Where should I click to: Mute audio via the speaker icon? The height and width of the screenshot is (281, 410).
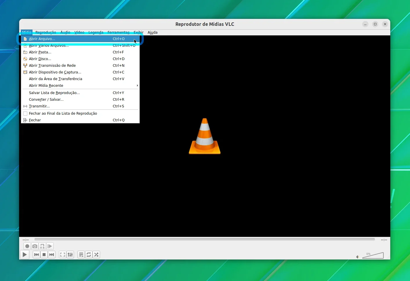pos(358,257)
